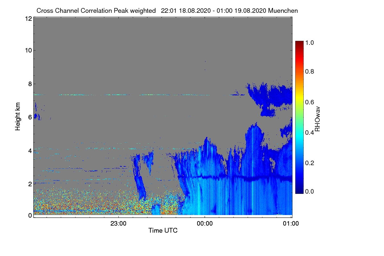Click the '0' height tick label
Image resolution: width=384 pixels, height=256 pixels.
click(x=29, y=215)
